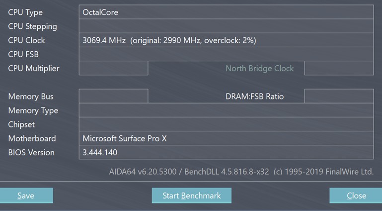This screenshot has width=382, height=211.
Task: Click the BIOS Version label
Action: [x=31, y=152]
